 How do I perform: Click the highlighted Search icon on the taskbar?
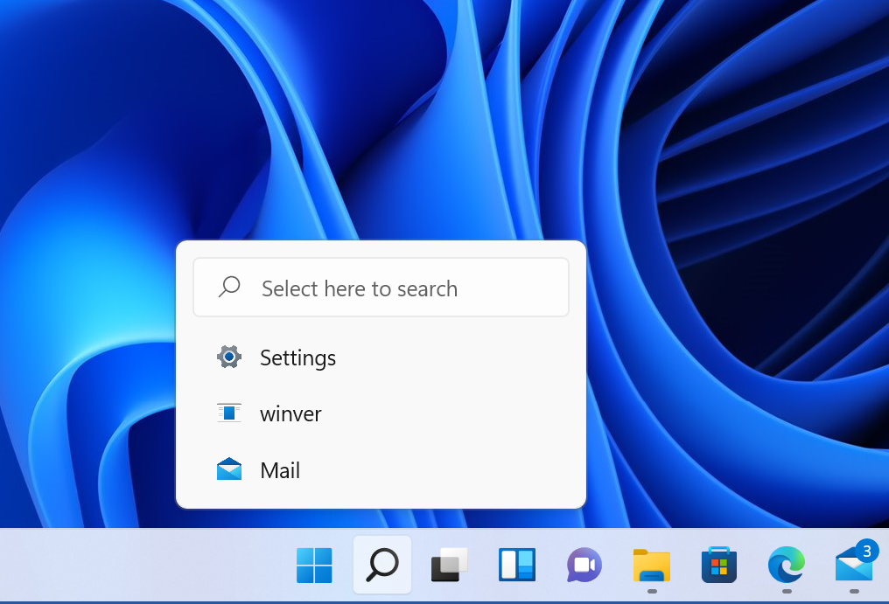point(381,566)
